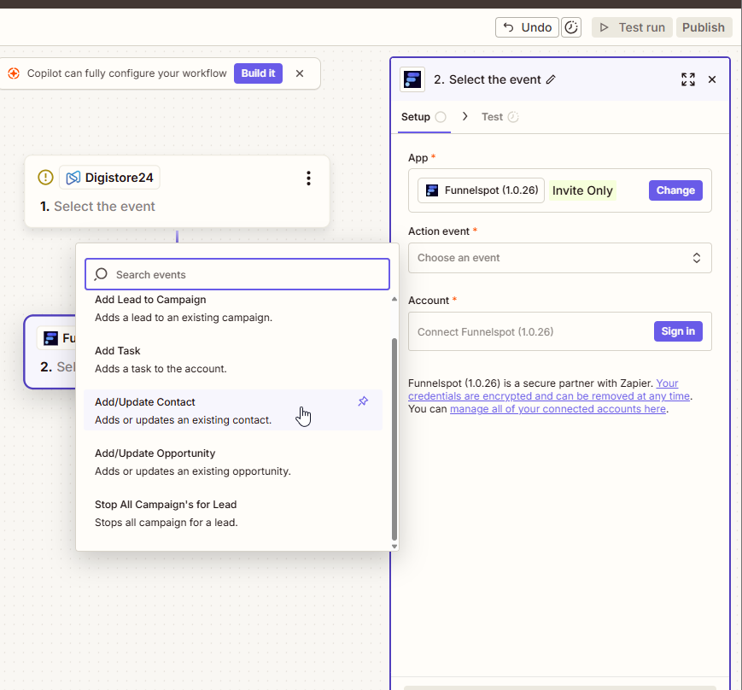Click the Setup status circle
742x690 pixels.
coord(441,117)
